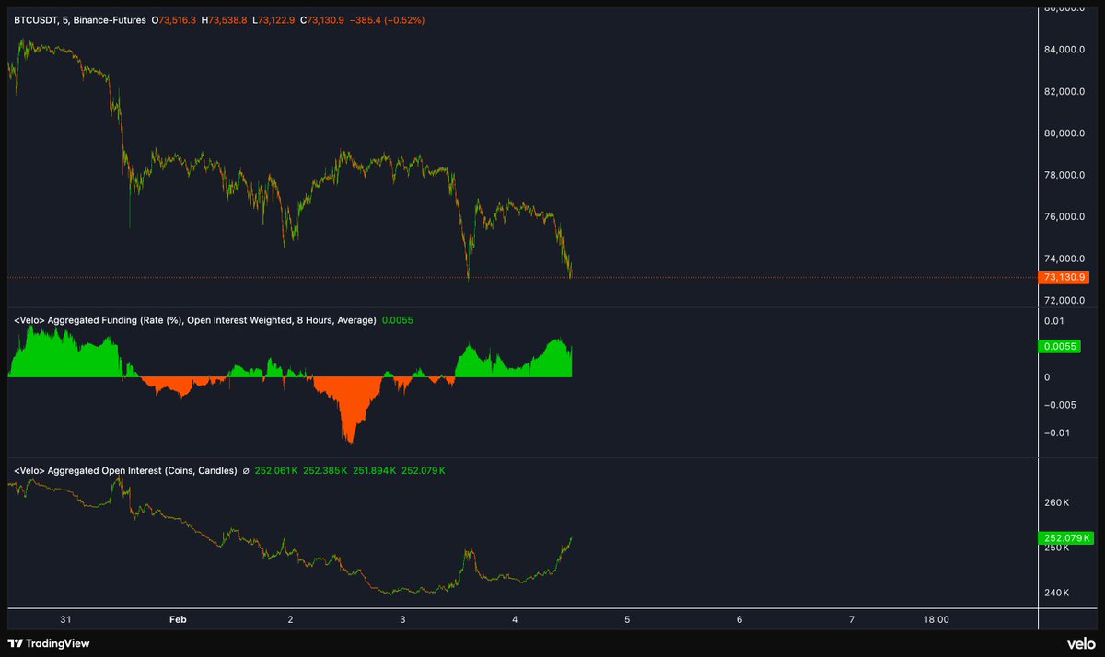Click the open interest value 251.894K
Image resolution: width=1105 pixels, height=657 pixels.
(374, 470)
